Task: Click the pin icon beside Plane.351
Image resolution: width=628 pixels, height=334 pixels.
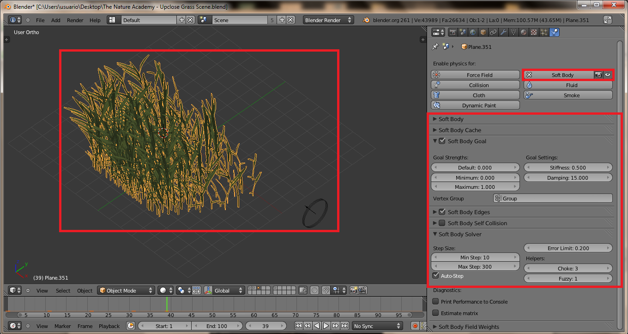Action: coord(435,47)
